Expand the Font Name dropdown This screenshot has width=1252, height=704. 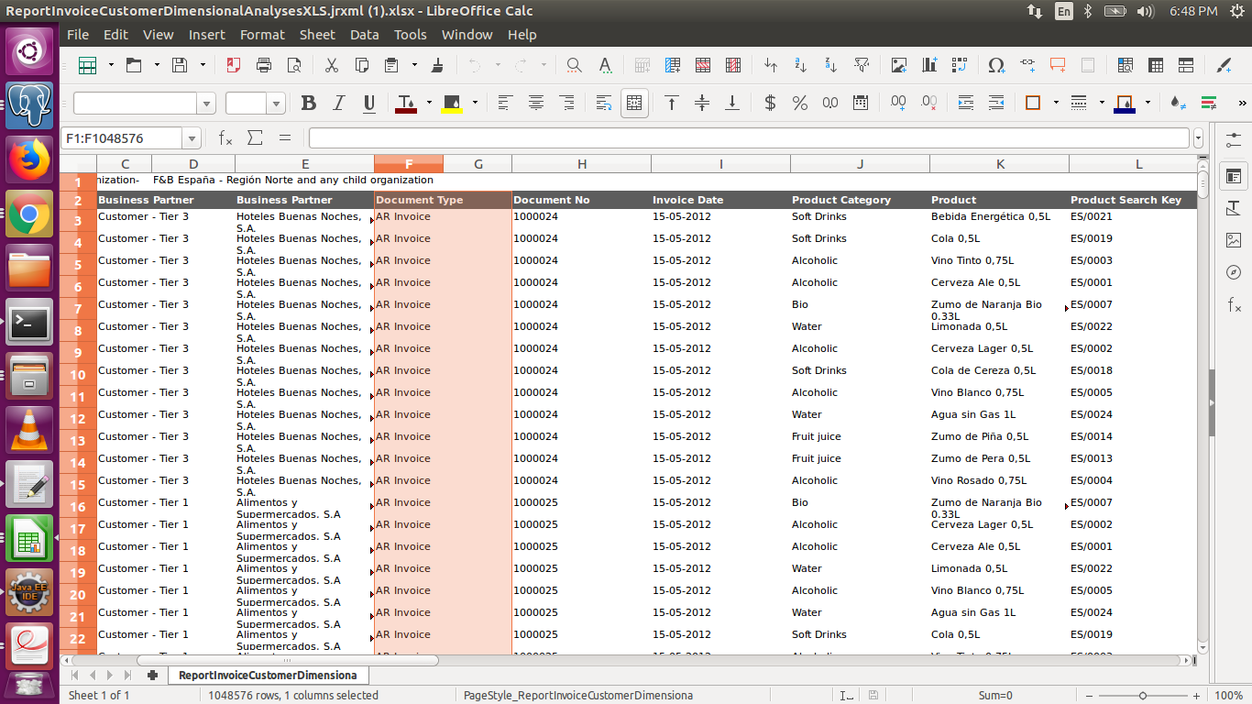point(206,104)
